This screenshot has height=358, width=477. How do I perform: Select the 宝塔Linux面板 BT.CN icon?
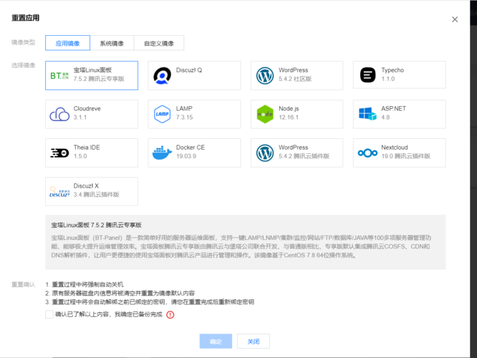pyautogui.click(x=59, y=75)
